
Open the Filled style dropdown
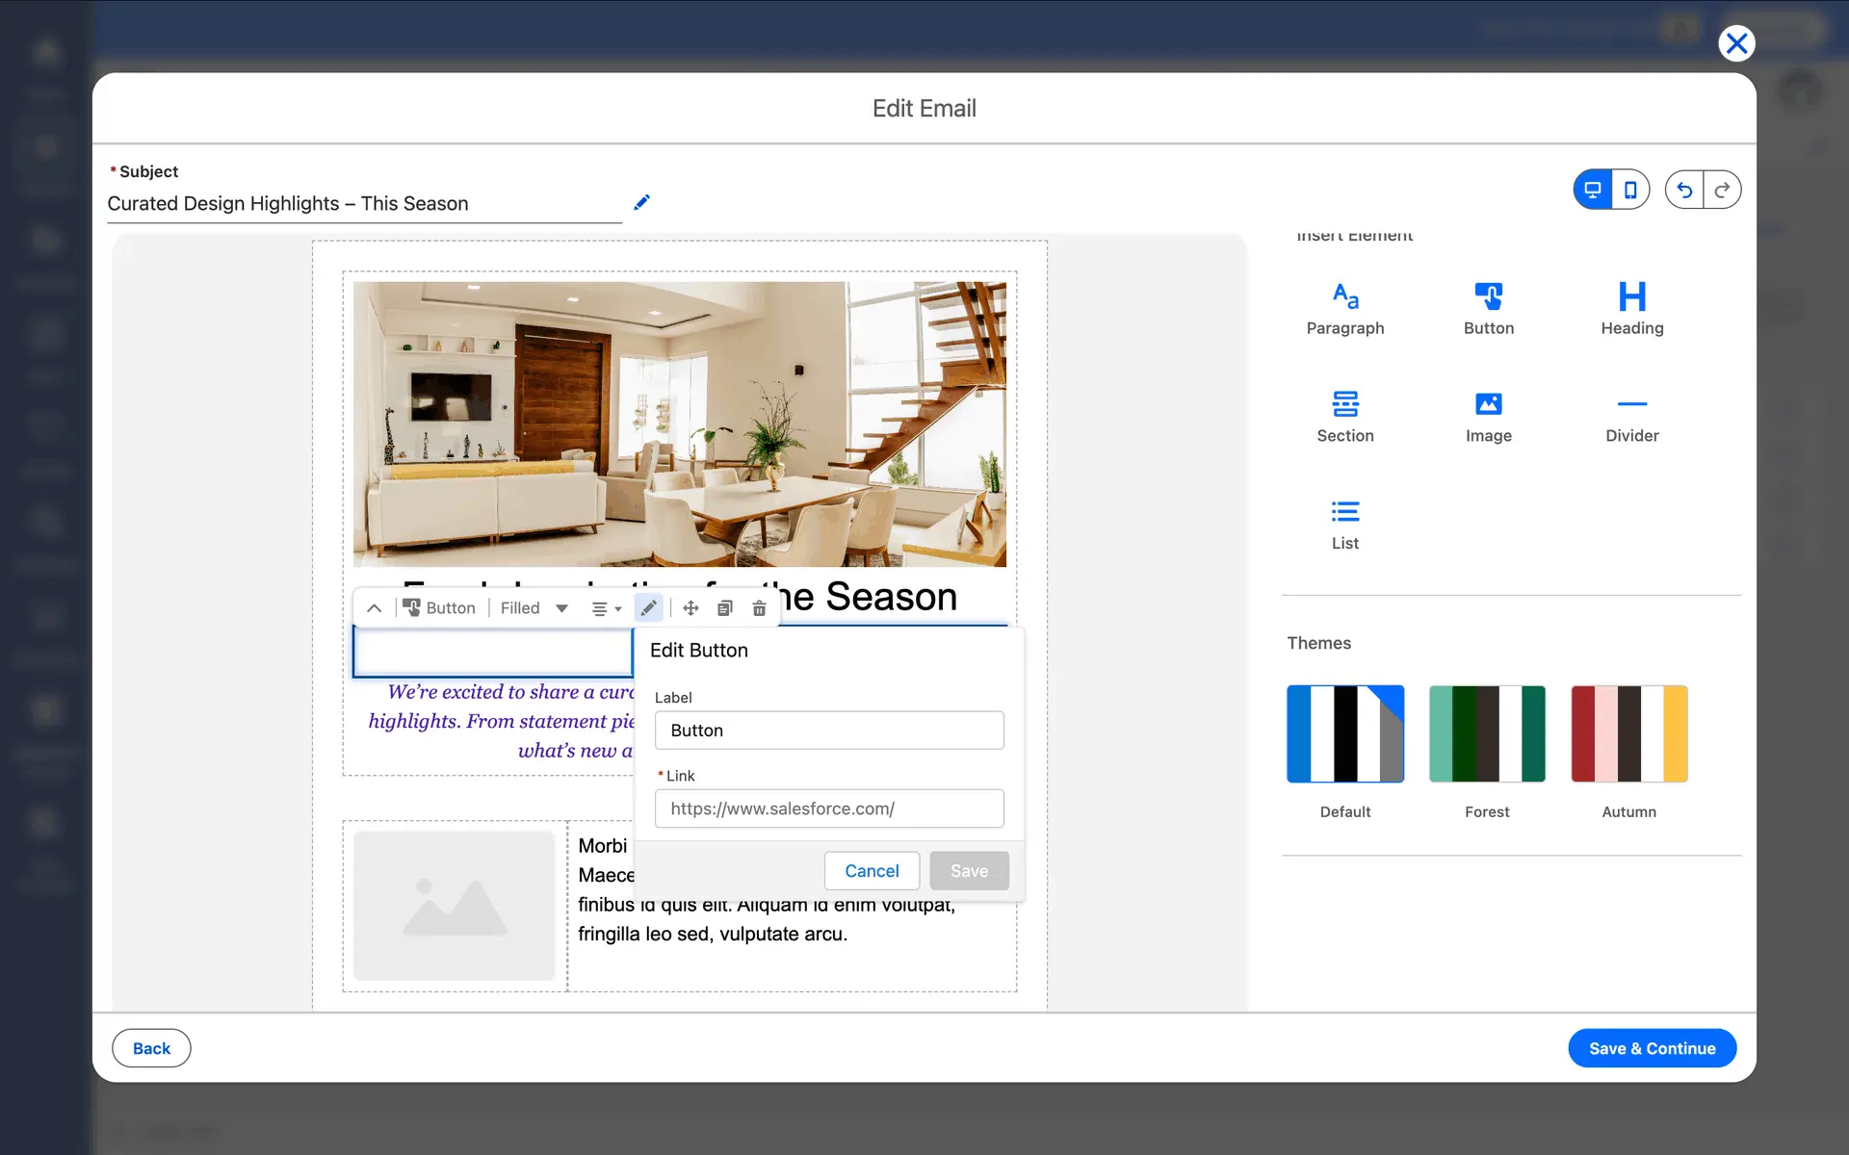(x=534, y=608)
